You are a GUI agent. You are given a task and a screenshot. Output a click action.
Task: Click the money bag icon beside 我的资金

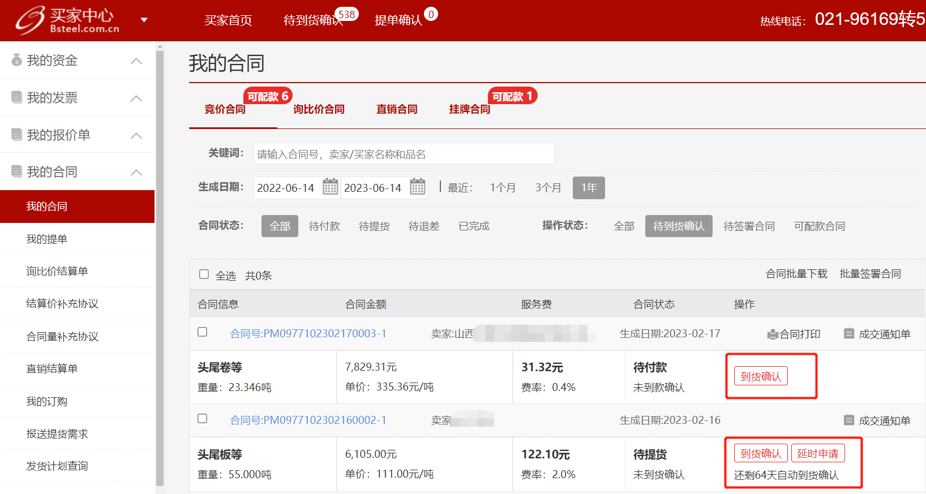tap(16, 60)
